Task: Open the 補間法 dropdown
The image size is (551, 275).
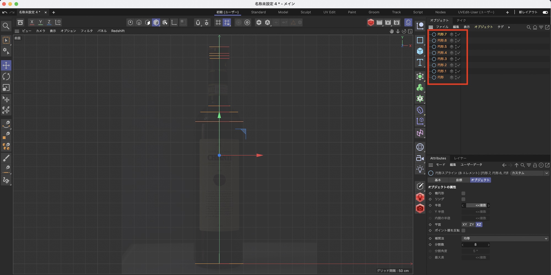Action: [505, 238]
